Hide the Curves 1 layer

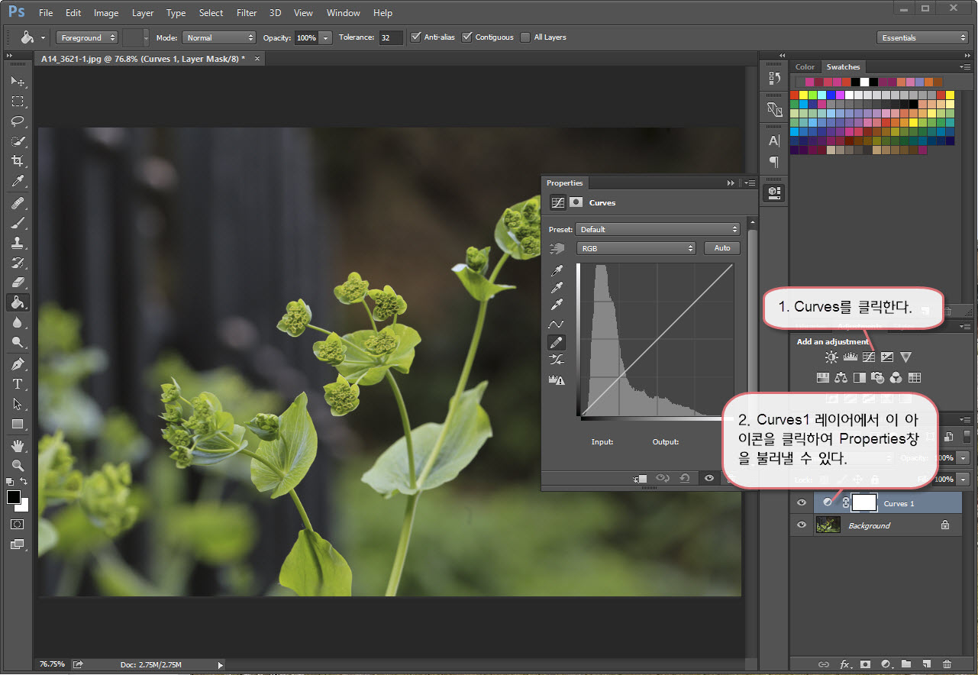(802, 503)
